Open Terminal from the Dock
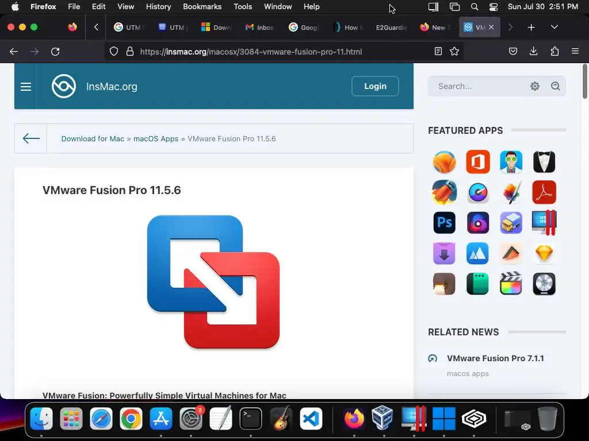The height and width of the screenshot is (441, 589). (251, 418)
